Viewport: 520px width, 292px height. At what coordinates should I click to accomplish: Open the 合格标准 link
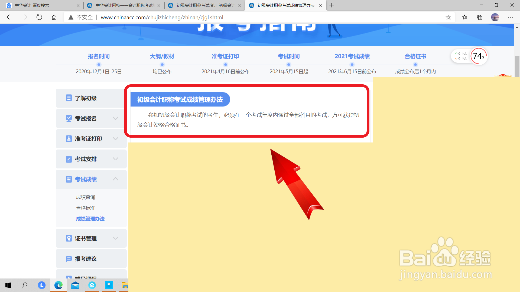[x=86, y=208]
